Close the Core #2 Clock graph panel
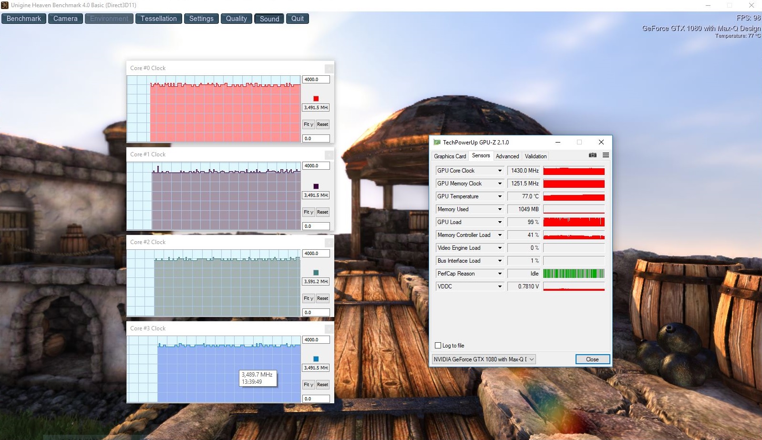Viewport: 762px width, 440px height. pos(329,242)
